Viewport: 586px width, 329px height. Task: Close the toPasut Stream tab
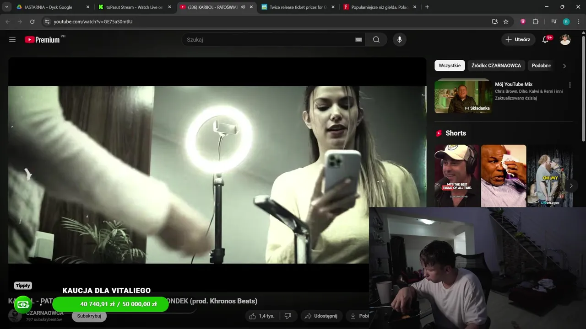pyautogui.click(x=169, y=7)
